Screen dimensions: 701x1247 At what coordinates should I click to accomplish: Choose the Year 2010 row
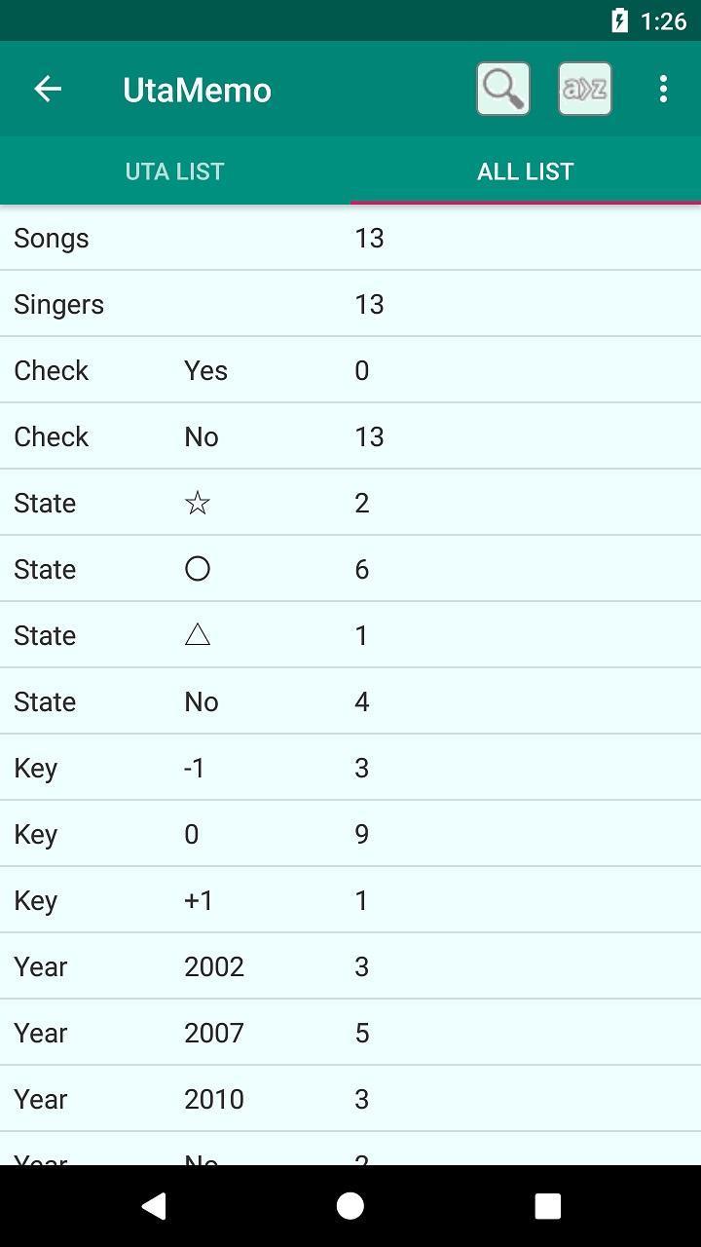point(350,1099)
